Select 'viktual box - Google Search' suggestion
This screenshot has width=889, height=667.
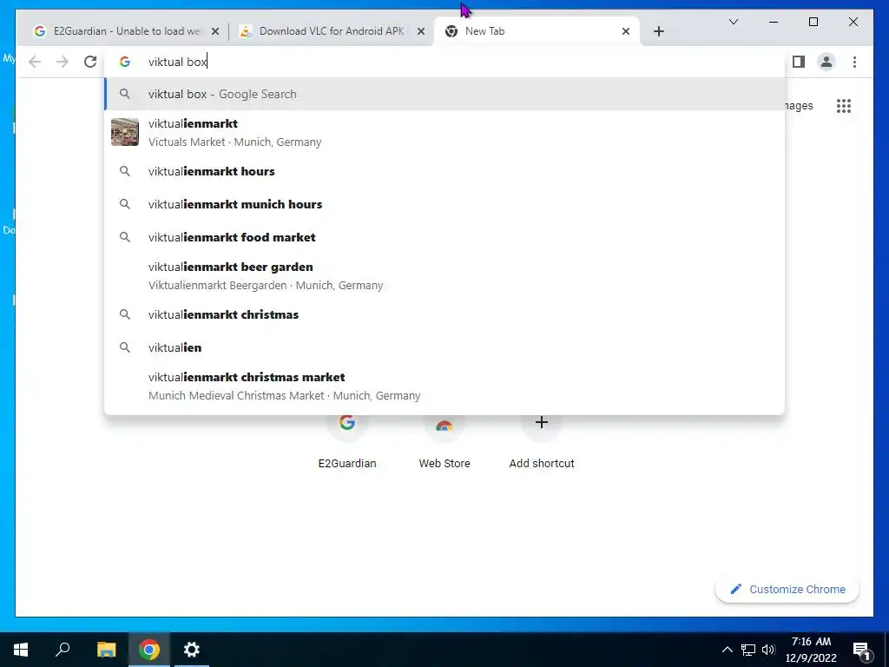[444, 94]
